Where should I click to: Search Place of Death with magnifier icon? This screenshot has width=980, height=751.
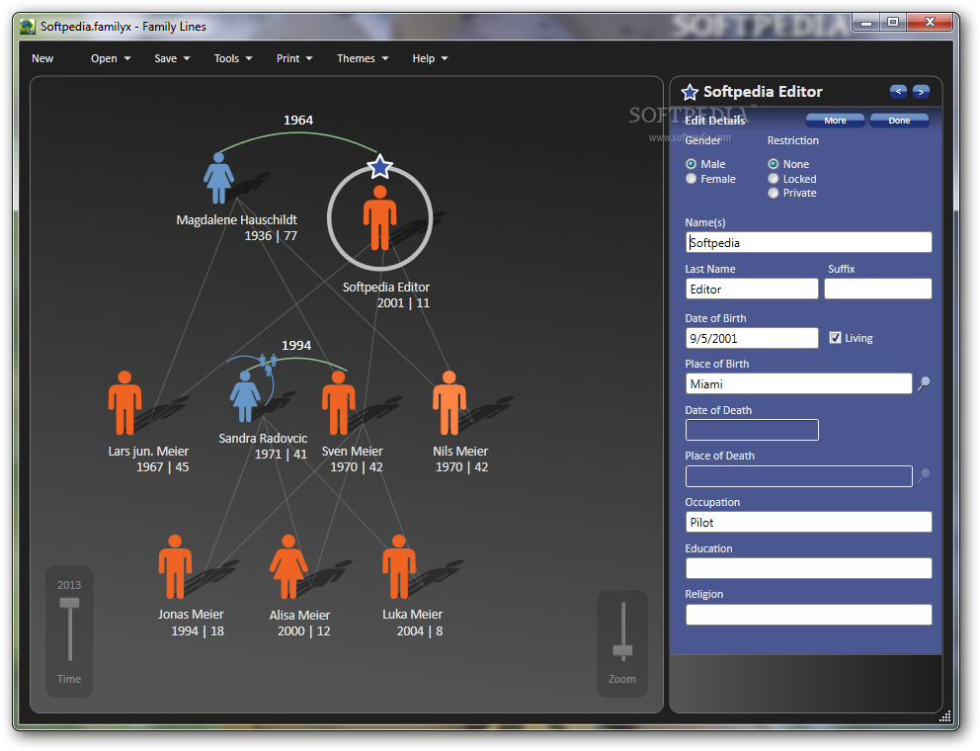point(924,476)
